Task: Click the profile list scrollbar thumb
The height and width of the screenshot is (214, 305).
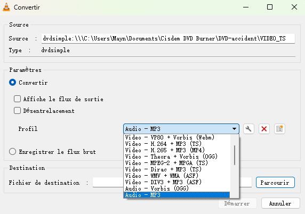Action: [x=235, y=155]
